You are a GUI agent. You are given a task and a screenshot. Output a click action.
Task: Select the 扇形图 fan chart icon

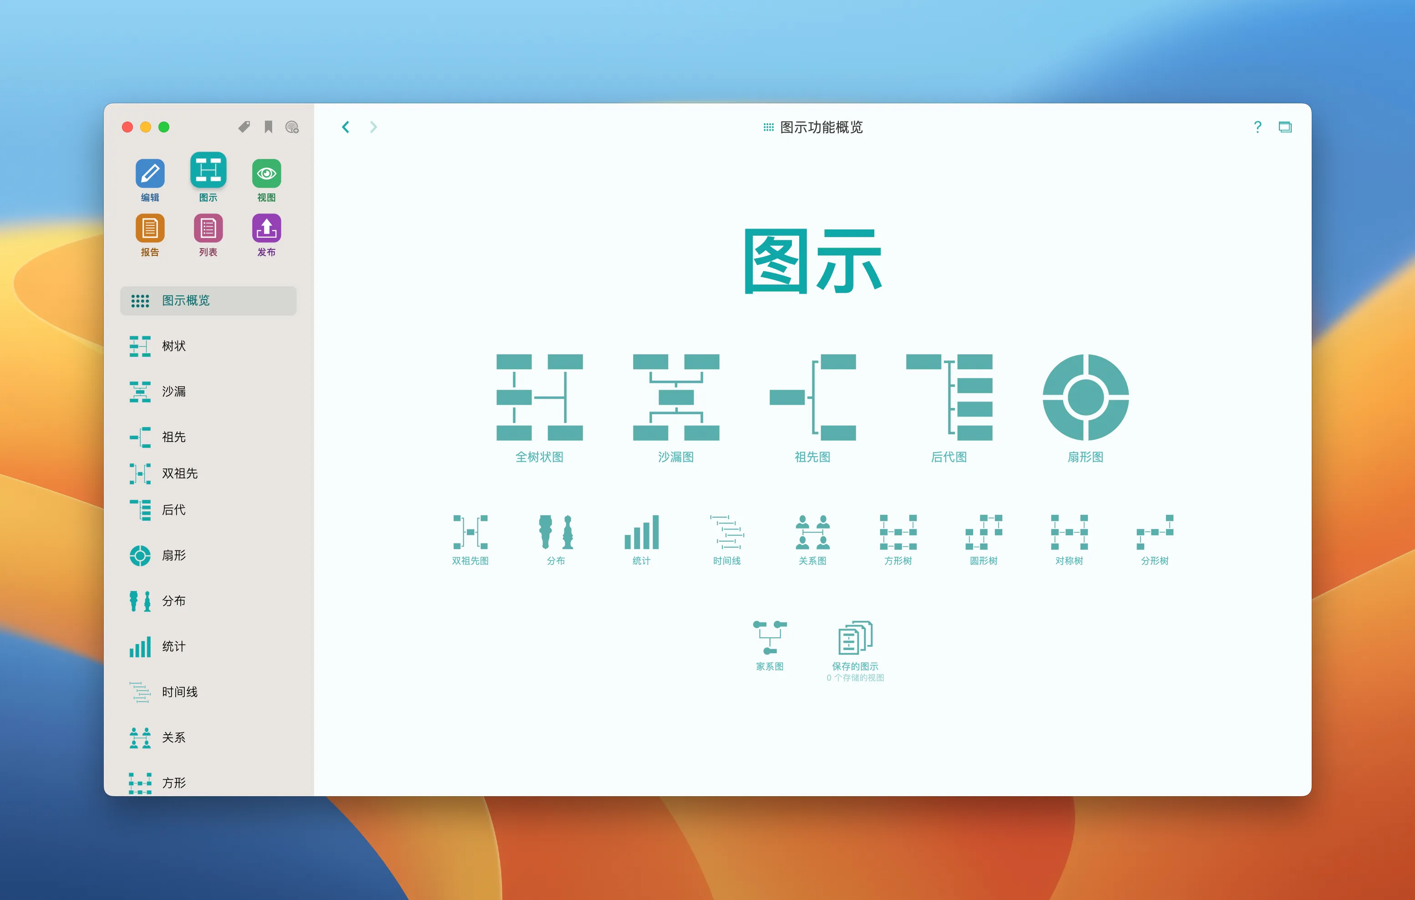(x=1086, y=400)
